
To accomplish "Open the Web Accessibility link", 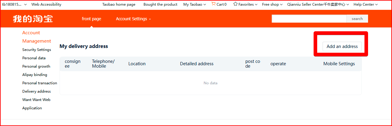I will click(46, 4).
